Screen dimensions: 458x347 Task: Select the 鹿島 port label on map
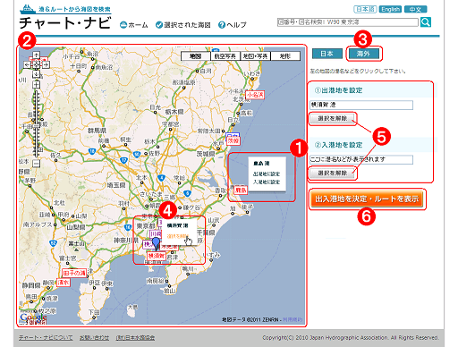(x=241, y=190)
